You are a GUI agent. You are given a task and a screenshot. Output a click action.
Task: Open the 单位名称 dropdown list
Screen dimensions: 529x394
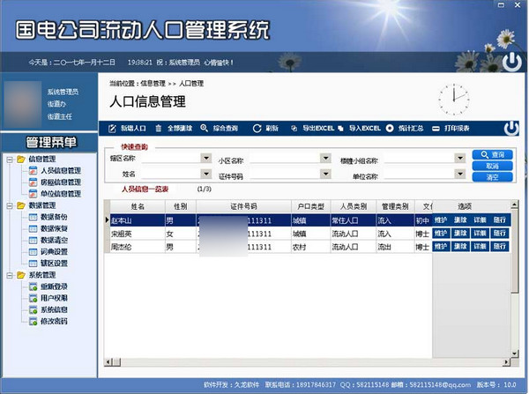coord(459,175)
